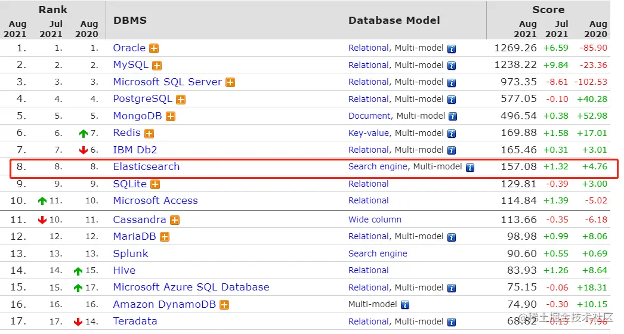
Task: Click the plus icon beside SQLite
Action: [155, 184]
